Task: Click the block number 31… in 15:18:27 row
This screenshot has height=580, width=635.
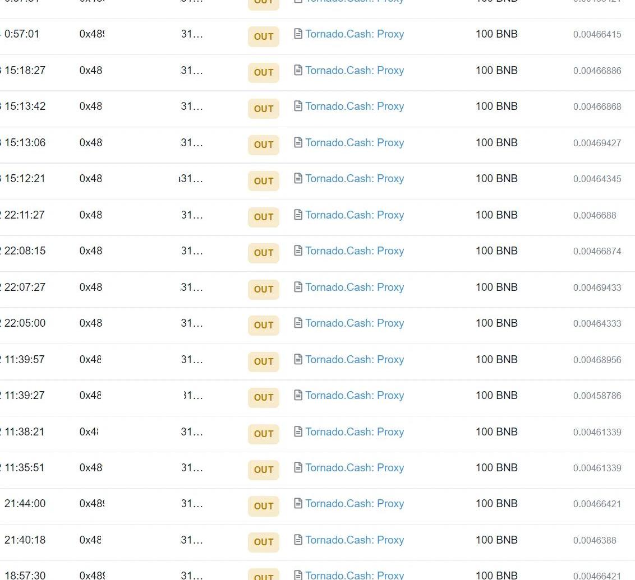Action: 191,71
